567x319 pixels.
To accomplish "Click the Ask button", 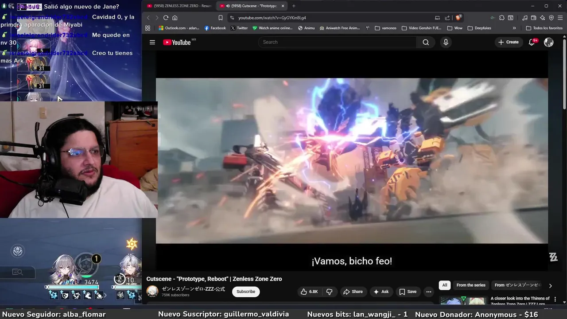I will 381,292.
